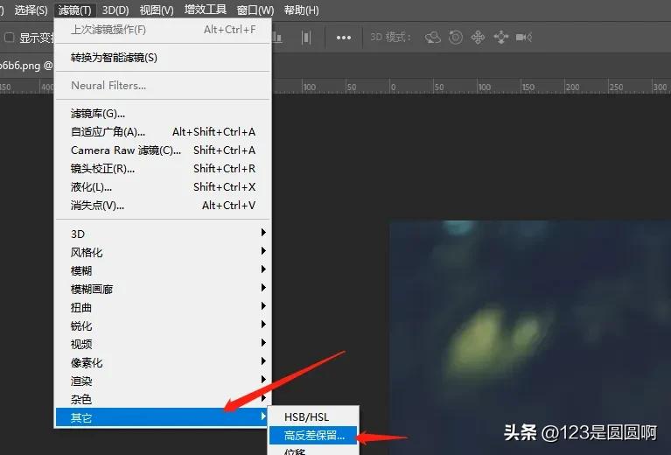Viewport: 671px width, 455px height.
Task: Select the 3D rotate/orbit mode icon
Action: pos(433,38)
